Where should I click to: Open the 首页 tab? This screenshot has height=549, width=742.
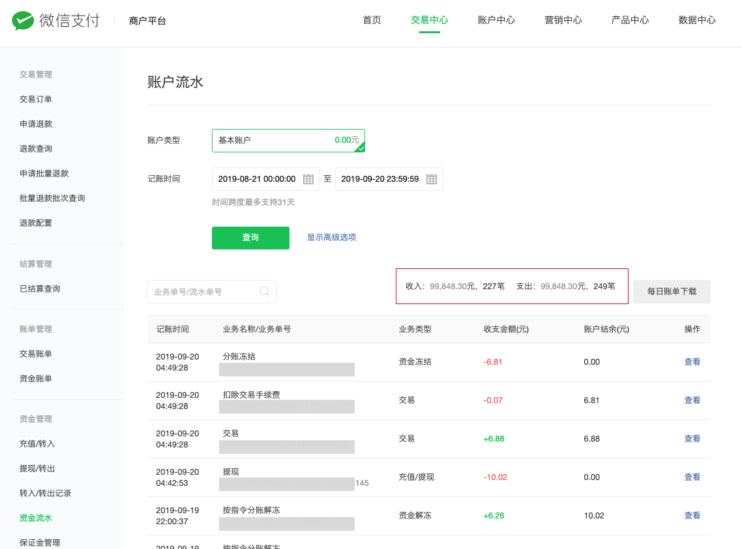(x=372, y=20)
